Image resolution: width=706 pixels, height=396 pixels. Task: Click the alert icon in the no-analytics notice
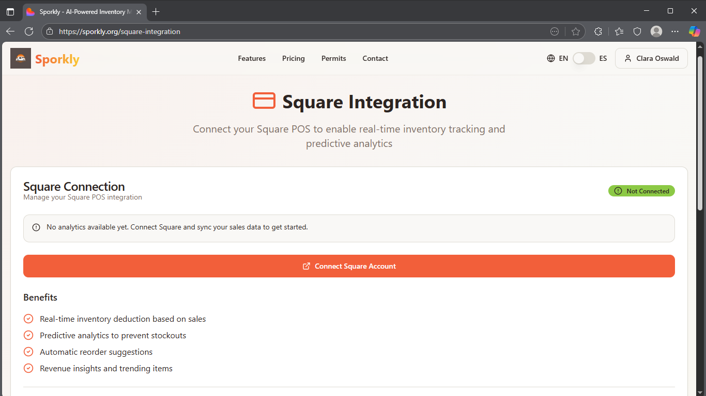(x=36, y=227)
